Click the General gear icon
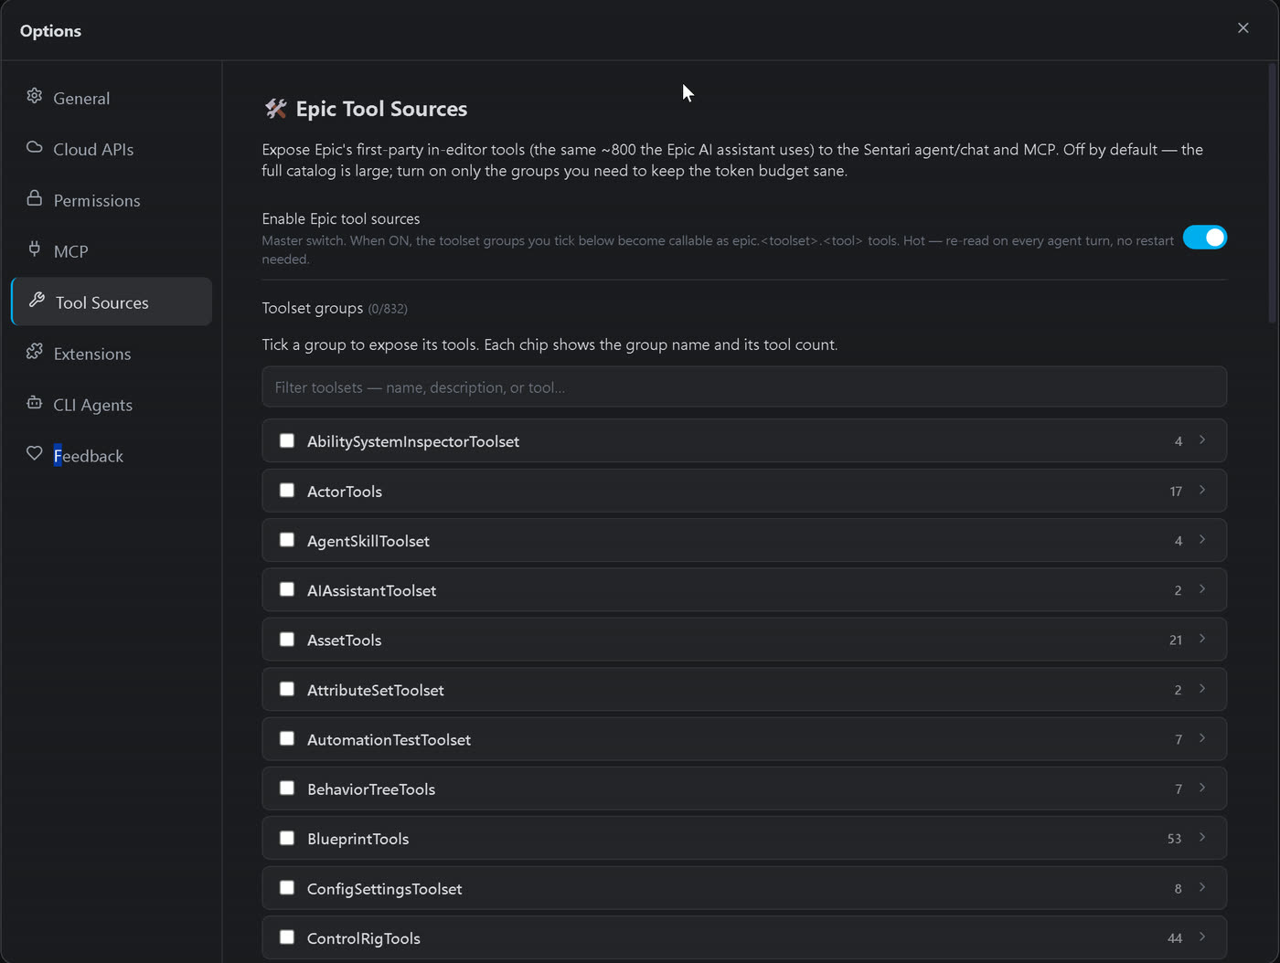Viewport: 1280px width, 963px height. coord(35,96)
